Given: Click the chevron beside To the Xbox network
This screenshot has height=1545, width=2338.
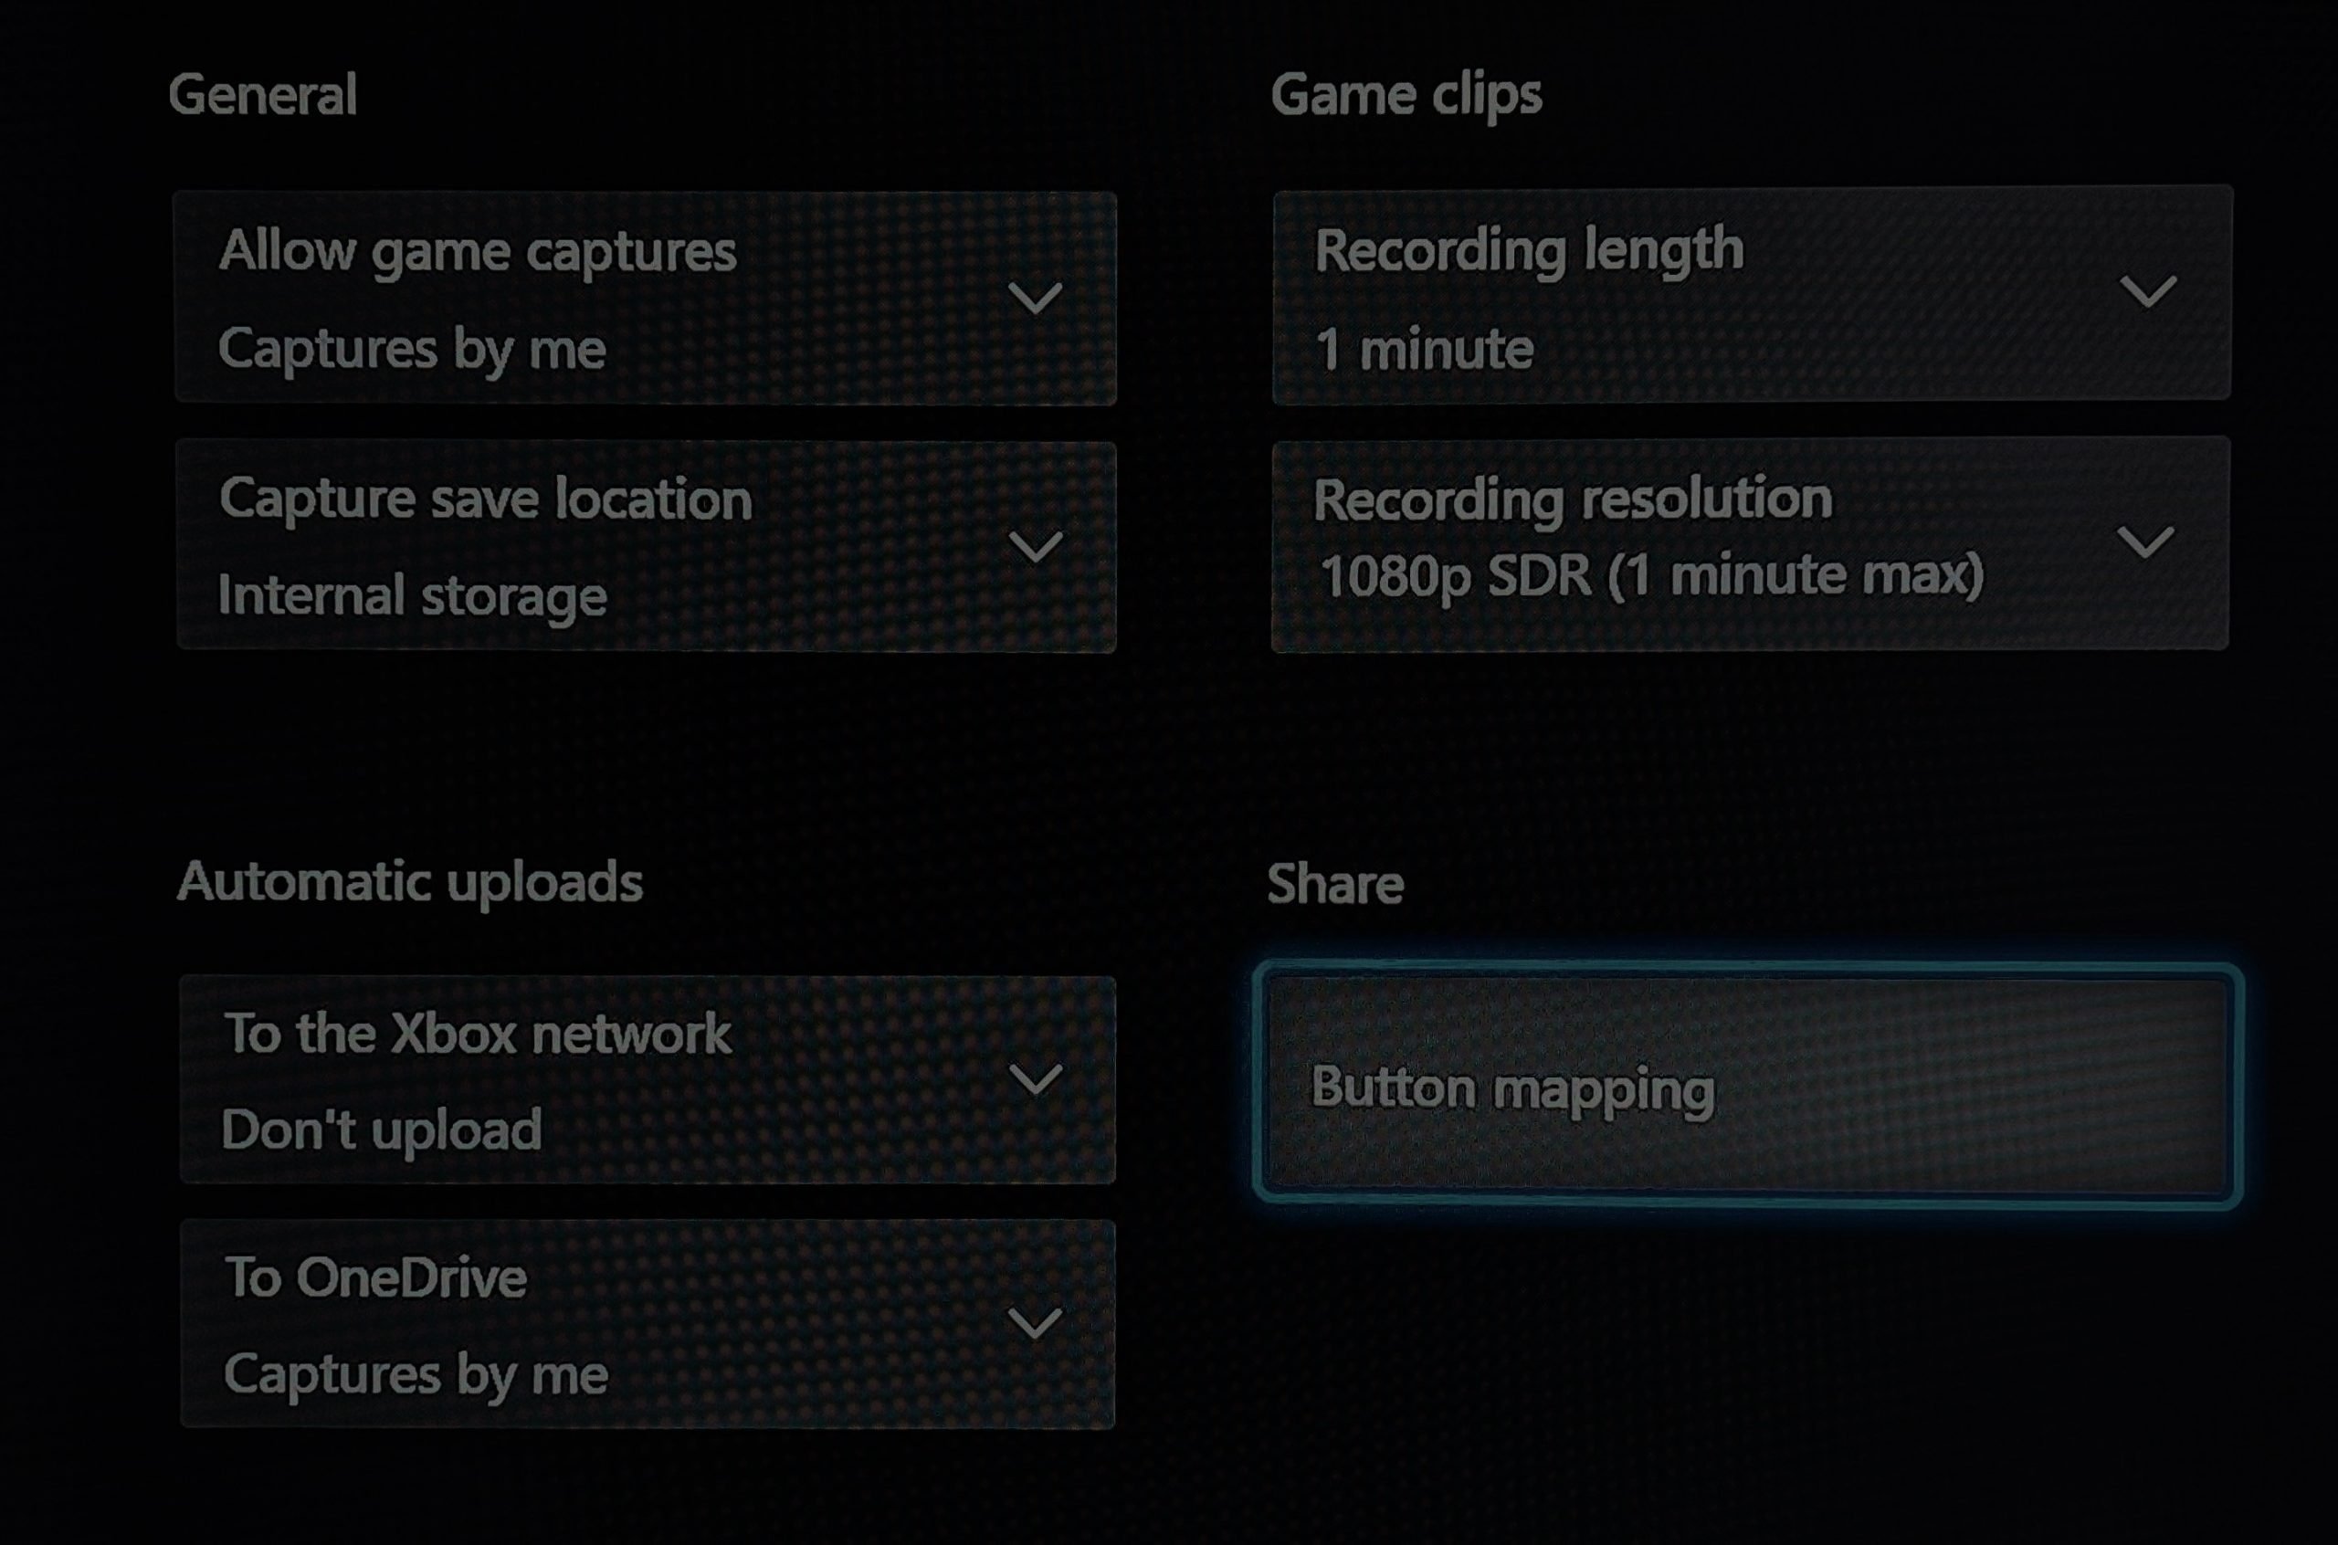Looking at the screenshot, I should point(1036,1079).
